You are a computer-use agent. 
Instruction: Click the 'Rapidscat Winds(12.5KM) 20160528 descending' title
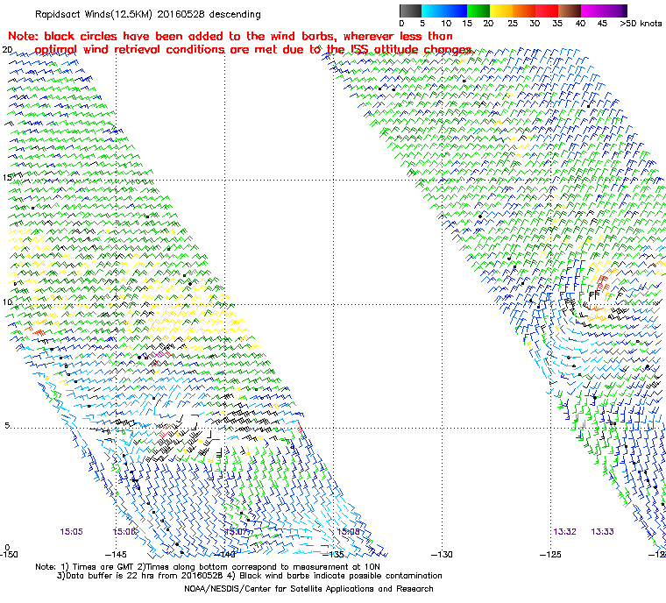[x=148, y=14]
